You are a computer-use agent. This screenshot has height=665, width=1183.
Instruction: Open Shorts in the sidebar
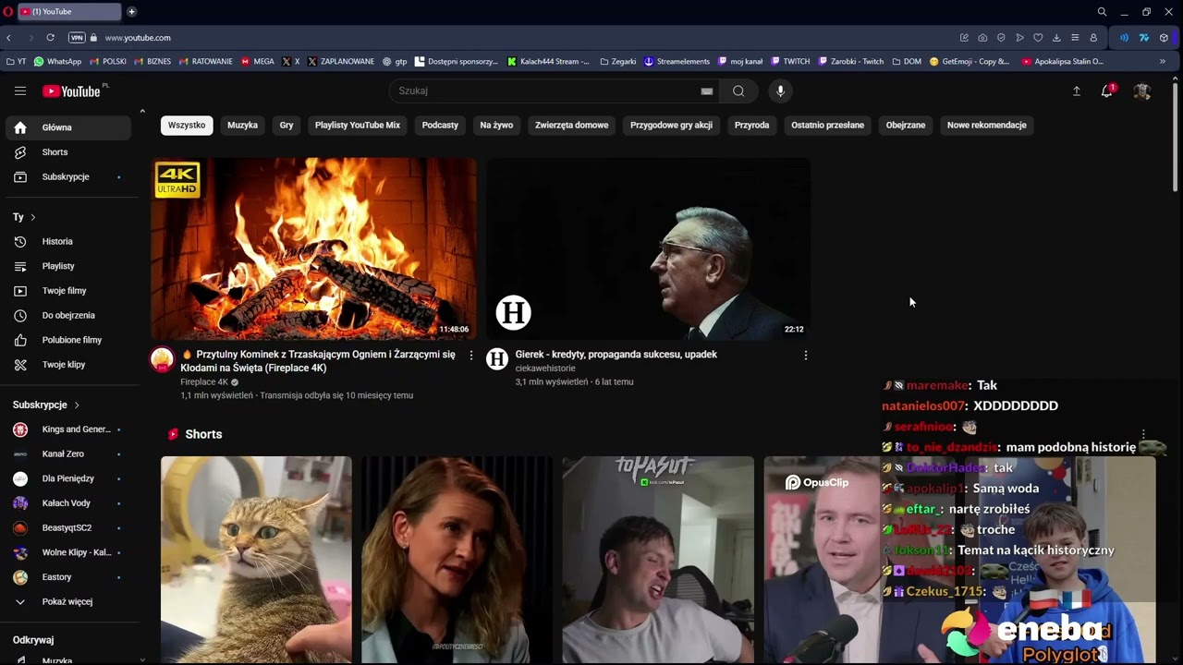[68, 152]
